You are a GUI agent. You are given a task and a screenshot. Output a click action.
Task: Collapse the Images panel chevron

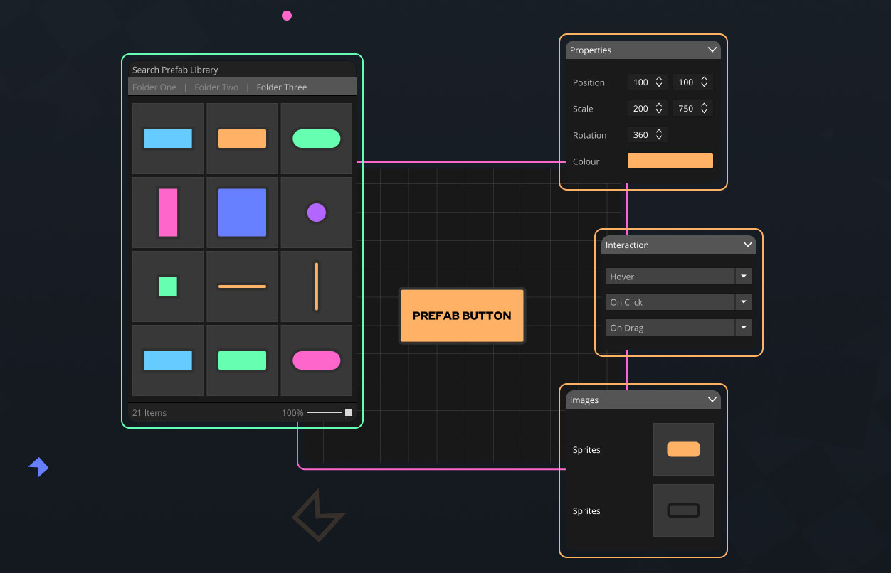pyautogui.click(x=712, y=400)
